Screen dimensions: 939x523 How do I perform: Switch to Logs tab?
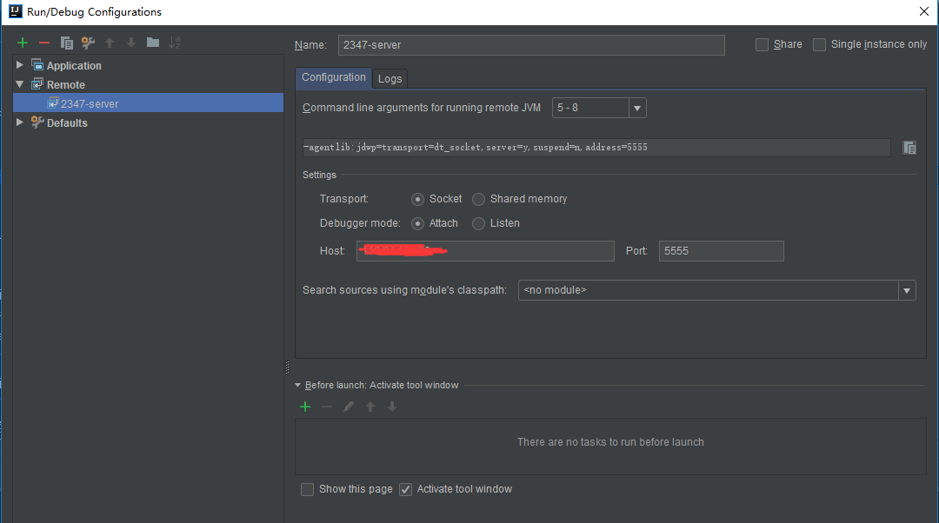coord(390,79)
